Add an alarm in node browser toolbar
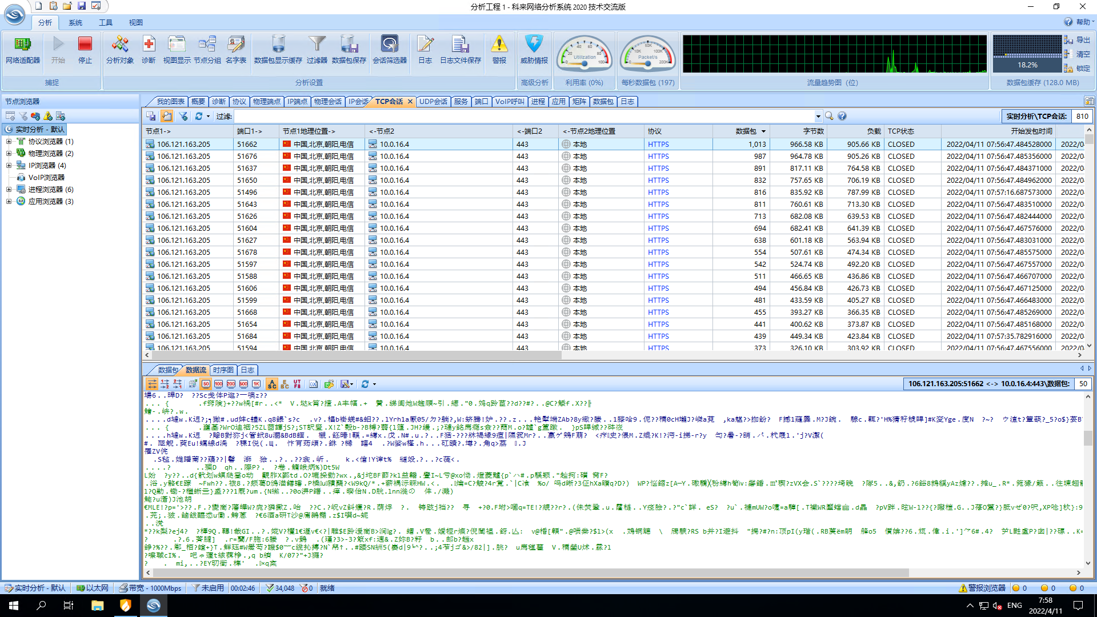This screenshot has width=1097, height=617. click(x=48, y=116)
